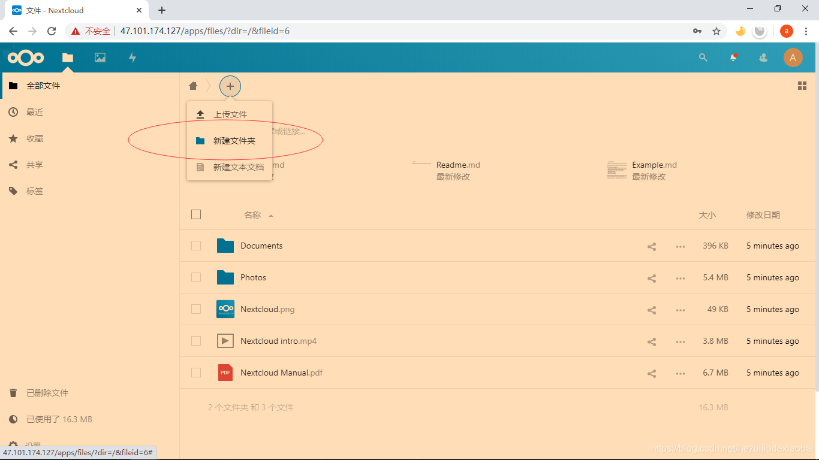Open a new browser tab
819x460 pixels.
[162, 10]
